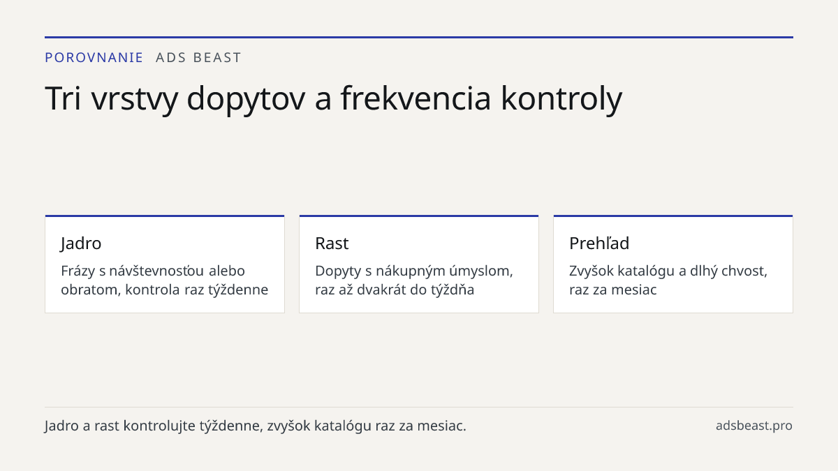Click the Rast card title
Screen dimensions: 838x471
332,244
